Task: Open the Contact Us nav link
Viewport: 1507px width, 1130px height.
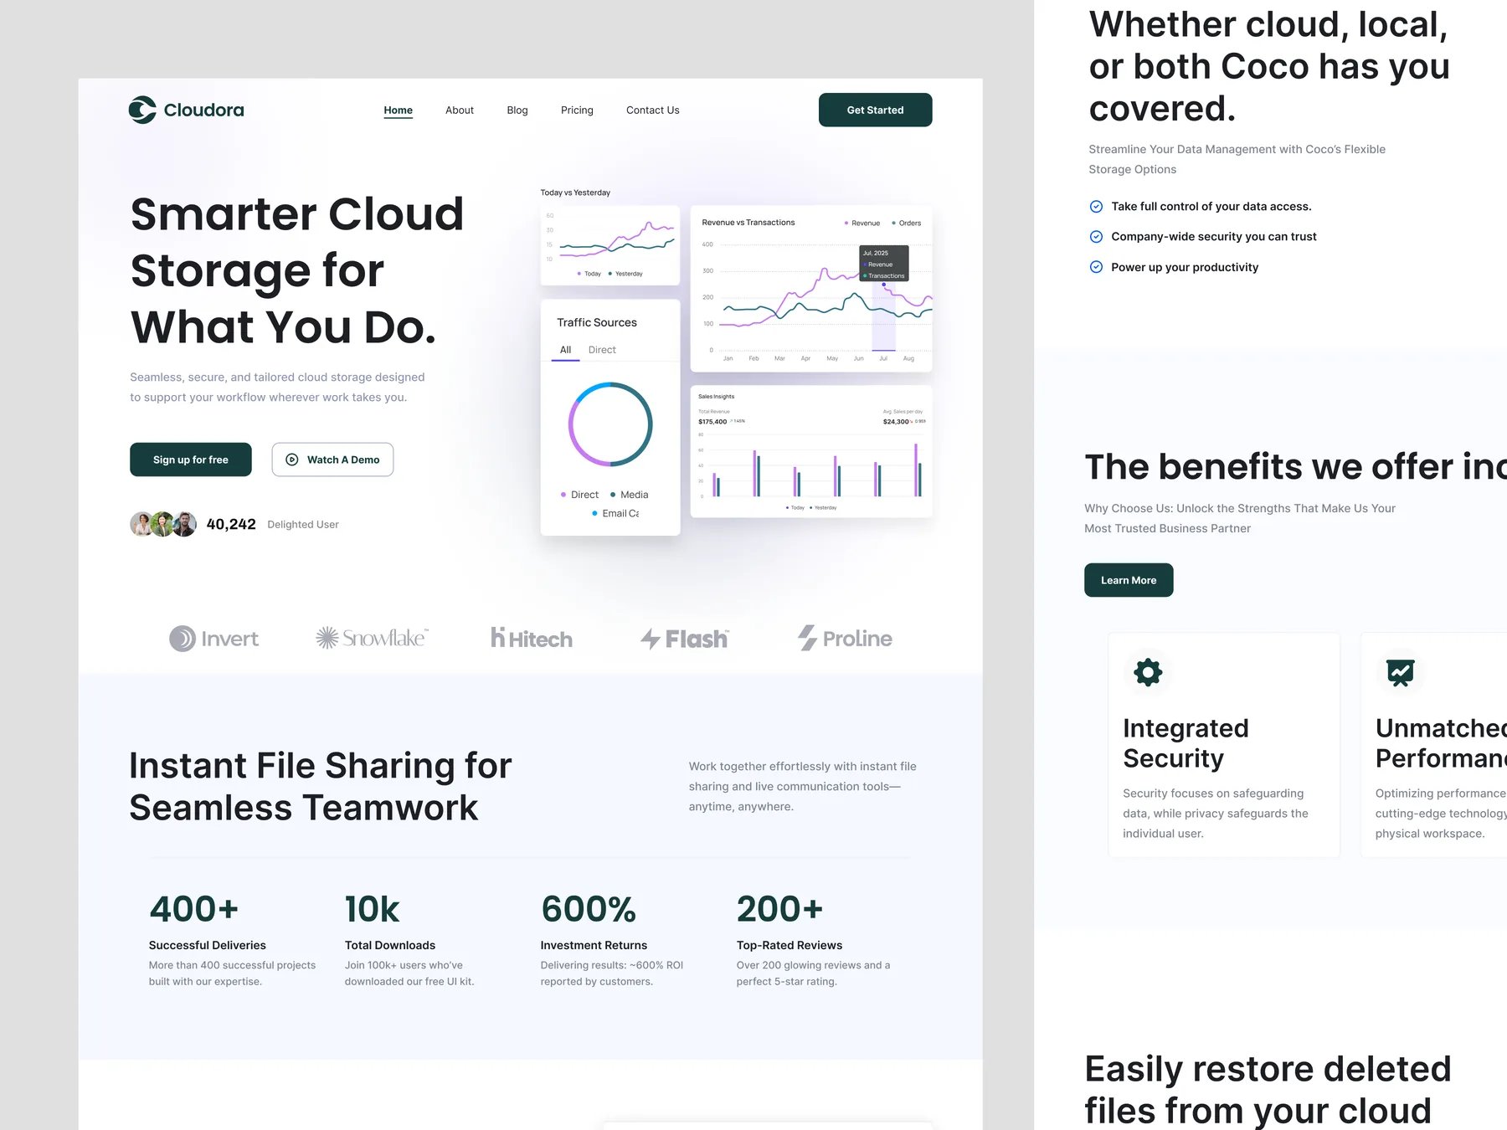Action: click(653, 110)
